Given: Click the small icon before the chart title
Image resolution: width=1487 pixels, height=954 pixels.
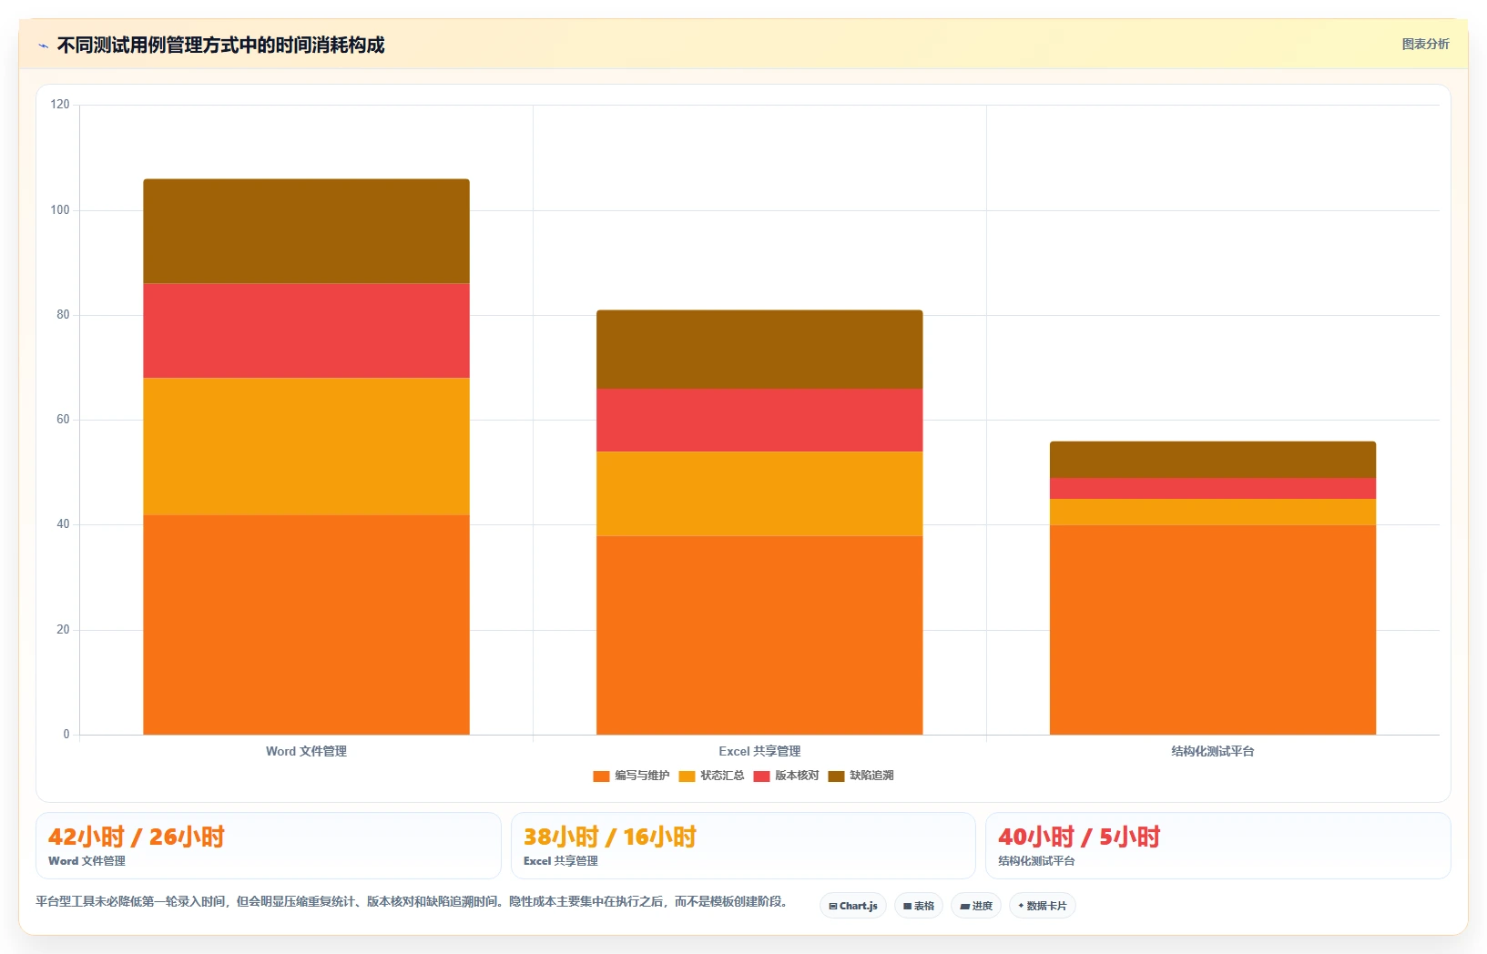Looking at the screenshot, I should coord(43,46).
